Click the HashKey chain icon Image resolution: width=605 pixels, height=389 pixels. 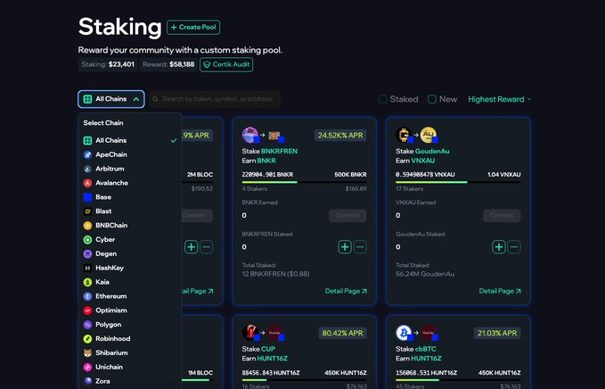[87, 268]
